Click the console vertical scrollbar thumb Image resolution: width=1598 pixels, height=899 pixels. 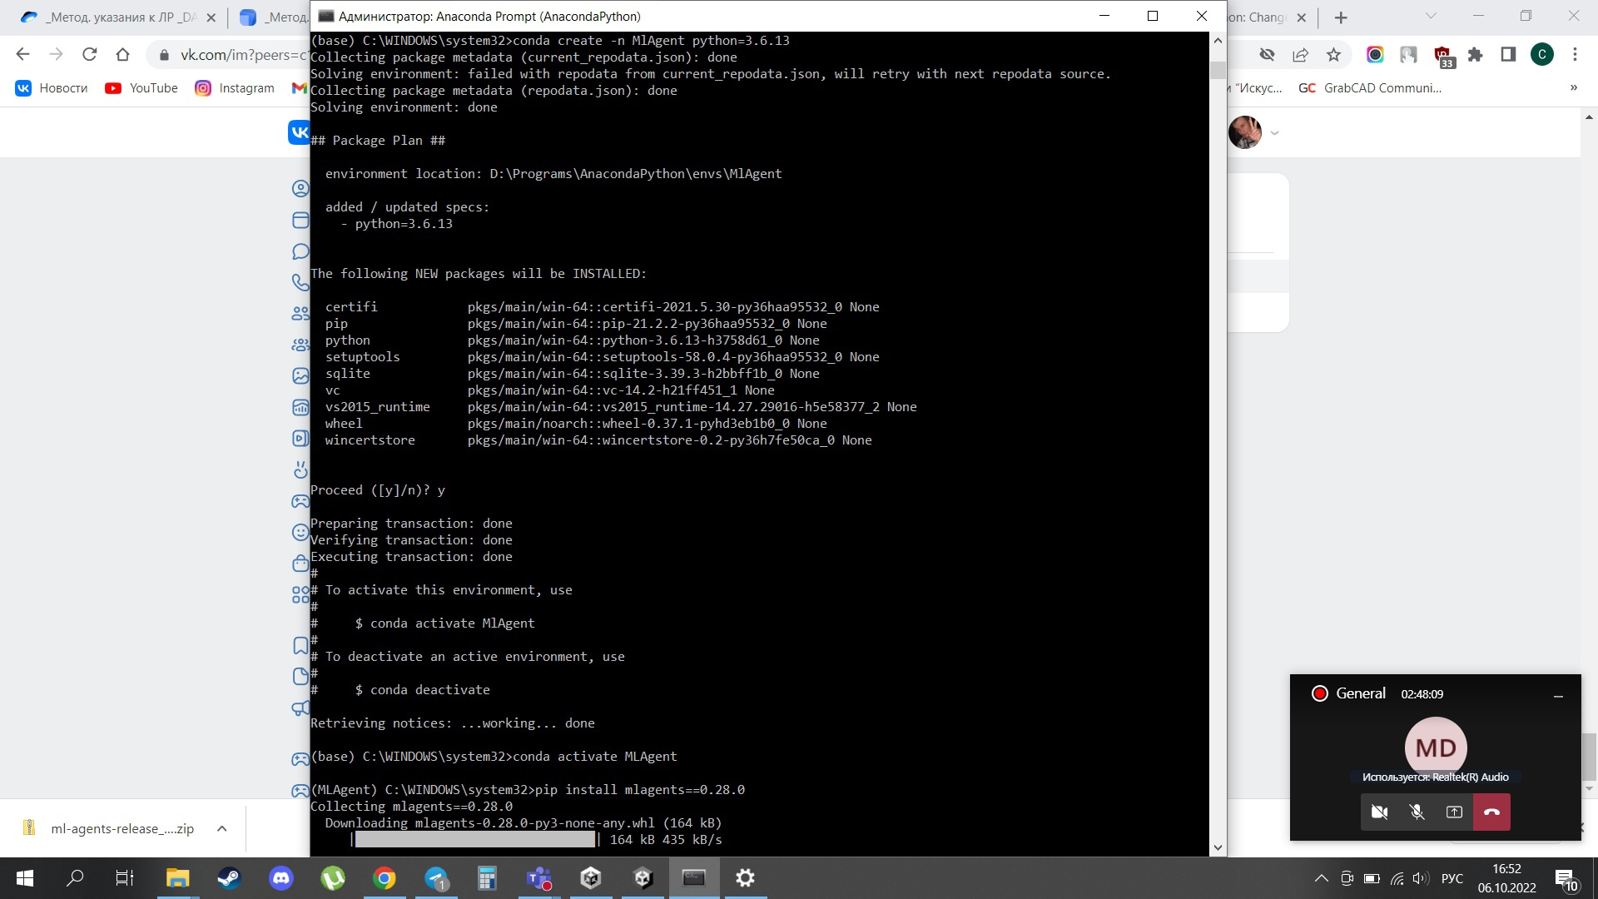1218,70
